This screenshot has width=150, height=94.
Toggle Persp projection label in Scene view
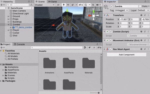(x=93, y=24)
